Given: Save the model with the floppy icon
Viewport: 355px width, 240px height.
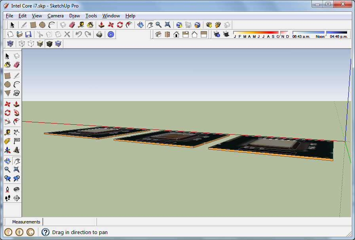Looking at the screenshot, I should point(28,34).
